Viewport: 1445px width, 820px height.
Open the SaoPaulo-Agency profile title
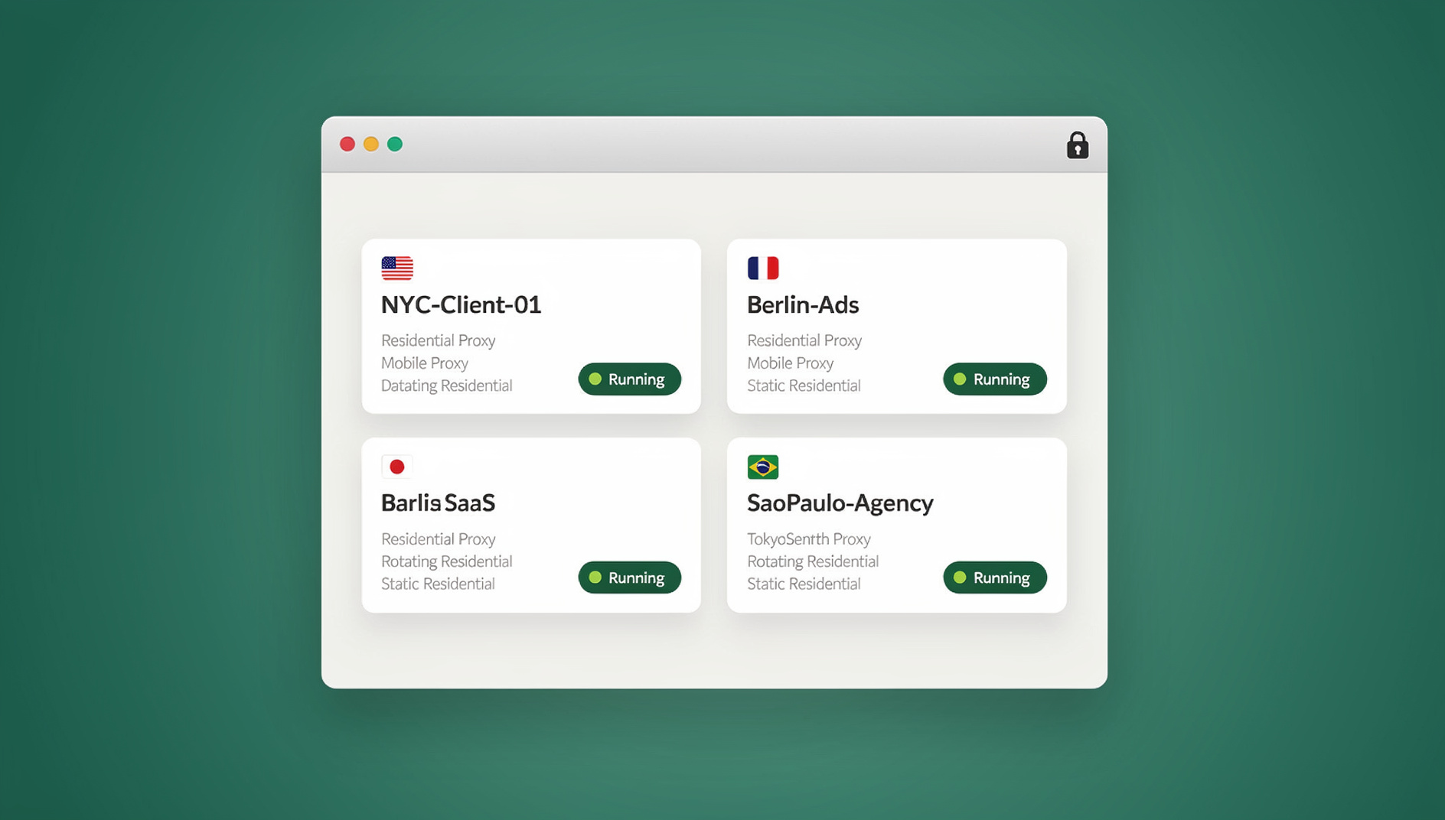pos(840,503)
